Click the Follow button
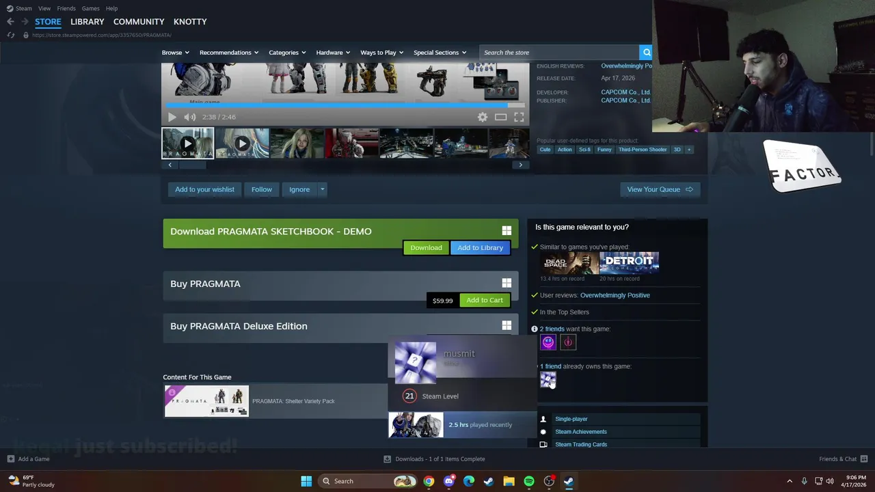875x492 pixels. tap(262, 189)
